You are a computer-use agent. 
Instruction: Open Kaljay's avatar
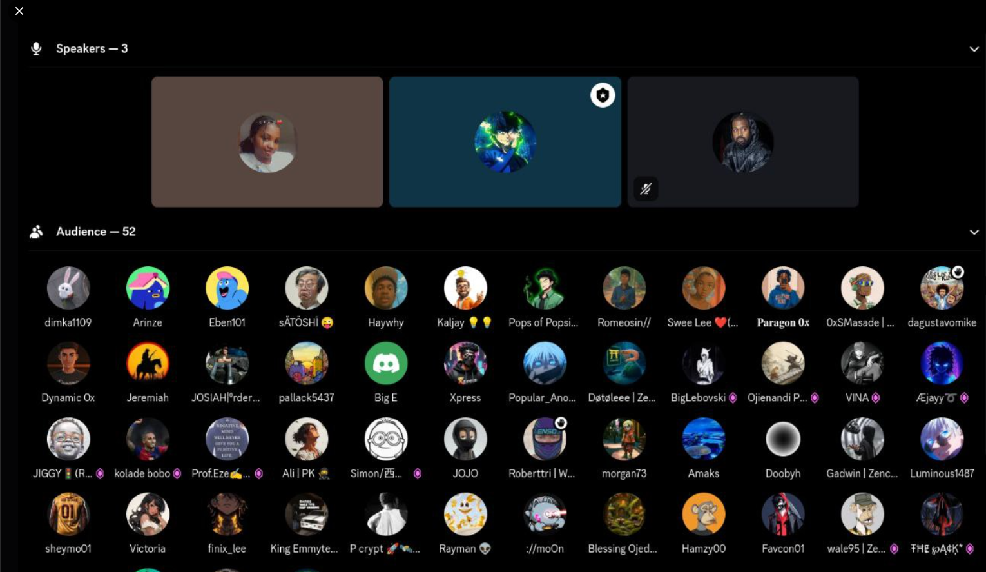pyautogui.click(x=465, y=288)
